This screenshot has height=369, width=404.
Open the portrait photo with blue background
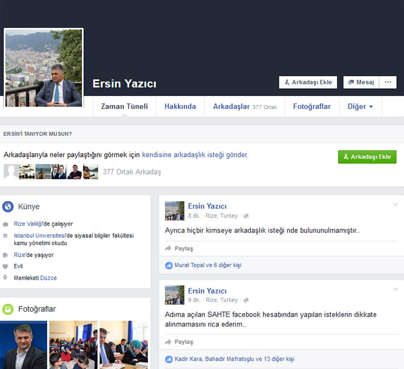coord(24,345)
